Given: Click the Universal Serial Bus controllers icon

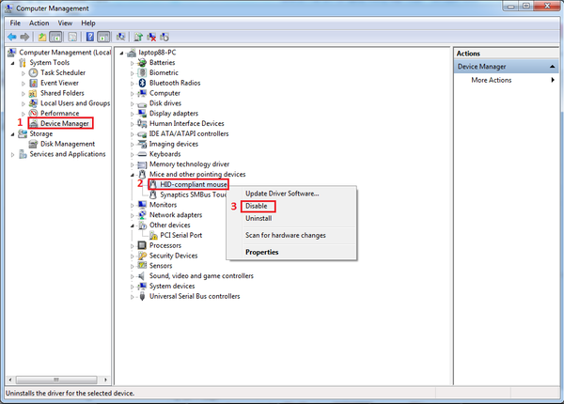Looking at the screenshot, I should pyautogui.click(x=143, y=296).
